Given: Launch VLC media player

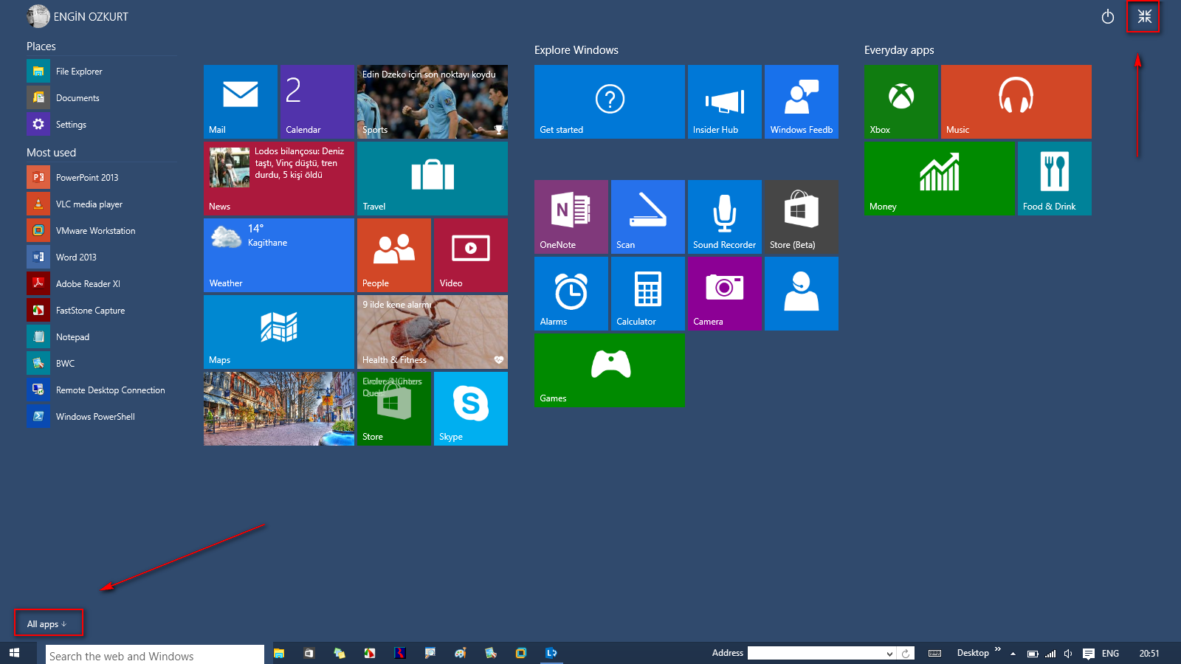Looking at the screenshot, I should 102,204.
